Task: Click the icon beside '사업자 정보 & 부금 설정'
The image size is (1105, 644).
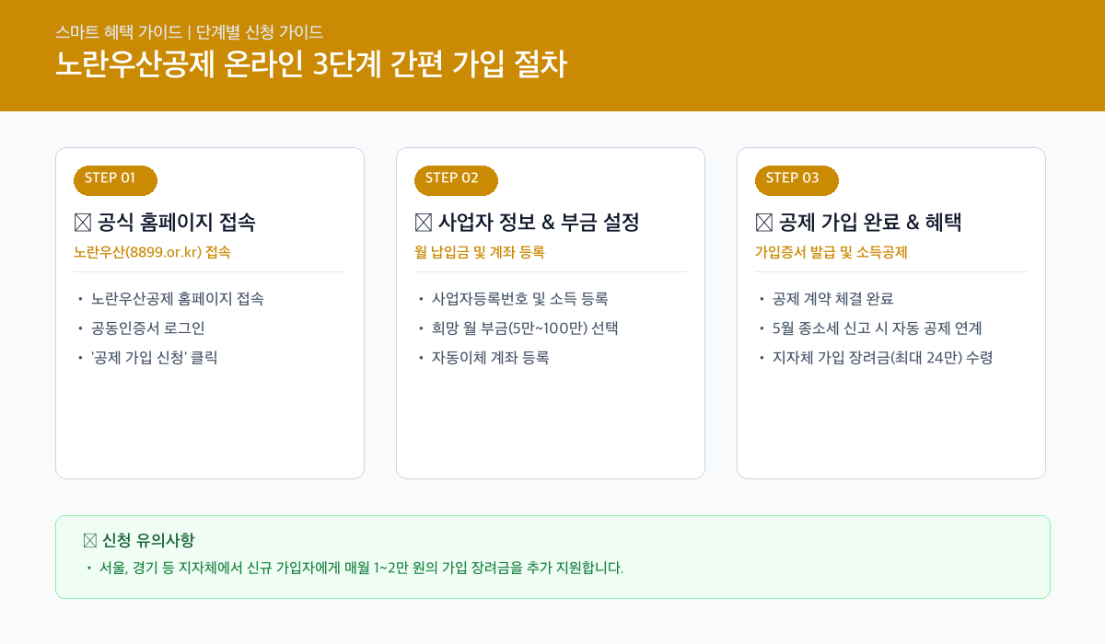Action: click(x=424, y=223)
